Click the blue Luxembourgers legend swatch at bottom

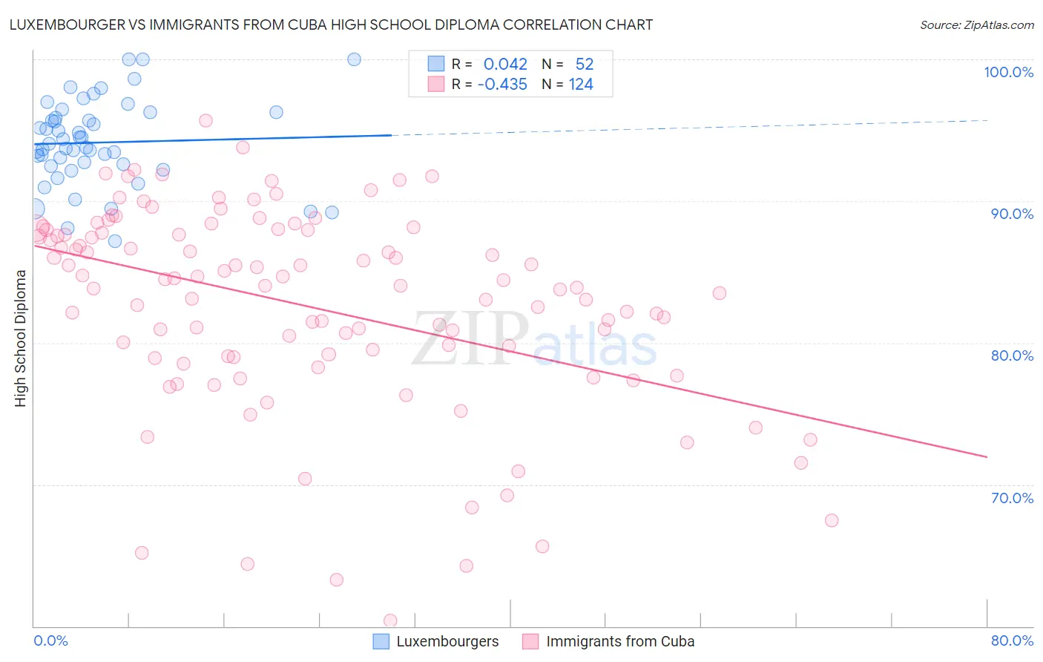[381, 641]
